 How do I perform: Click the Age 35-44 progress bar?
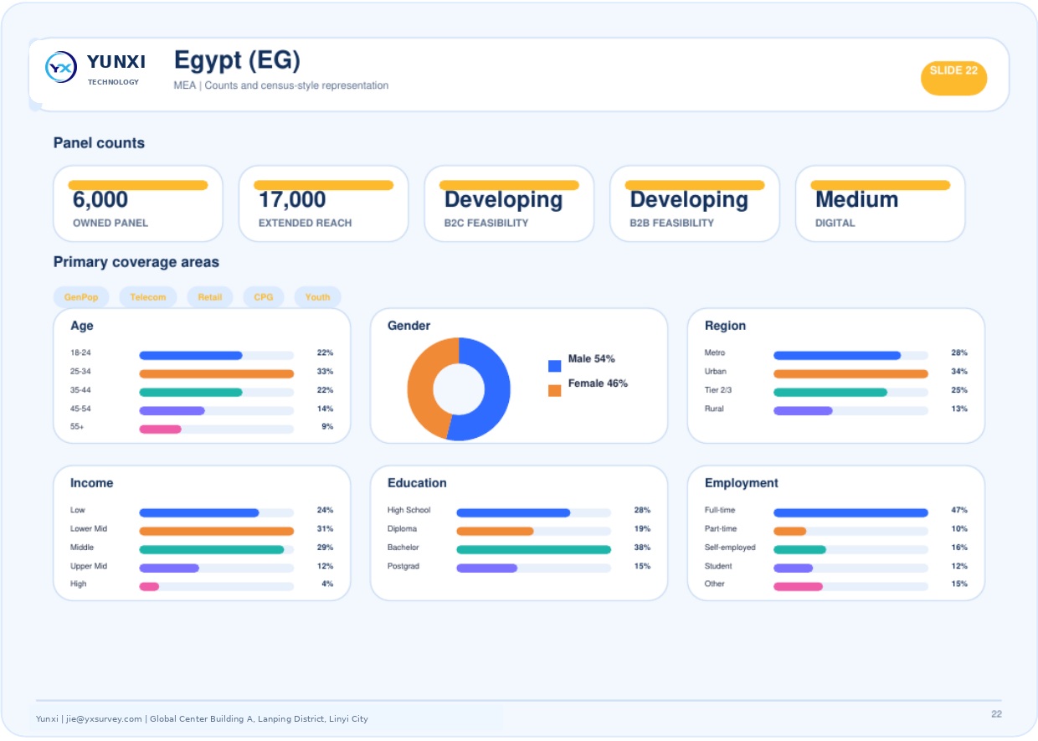pos(216,392)
